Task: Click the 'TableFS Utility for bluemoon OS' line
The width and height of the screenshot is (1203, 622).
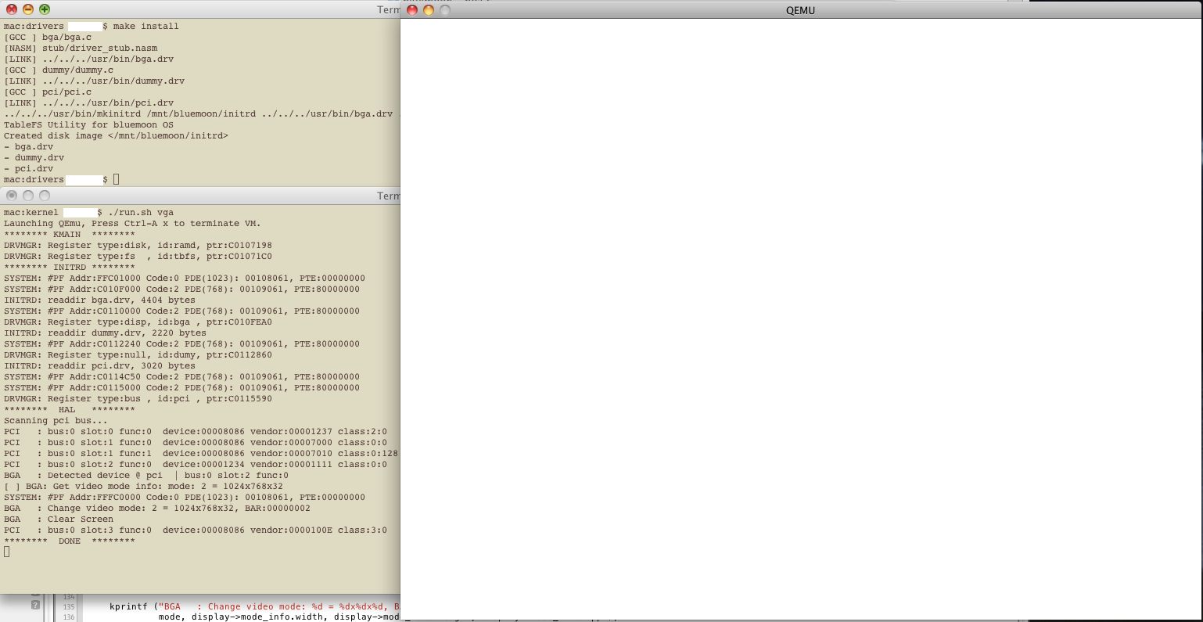Action: [89, 124]
